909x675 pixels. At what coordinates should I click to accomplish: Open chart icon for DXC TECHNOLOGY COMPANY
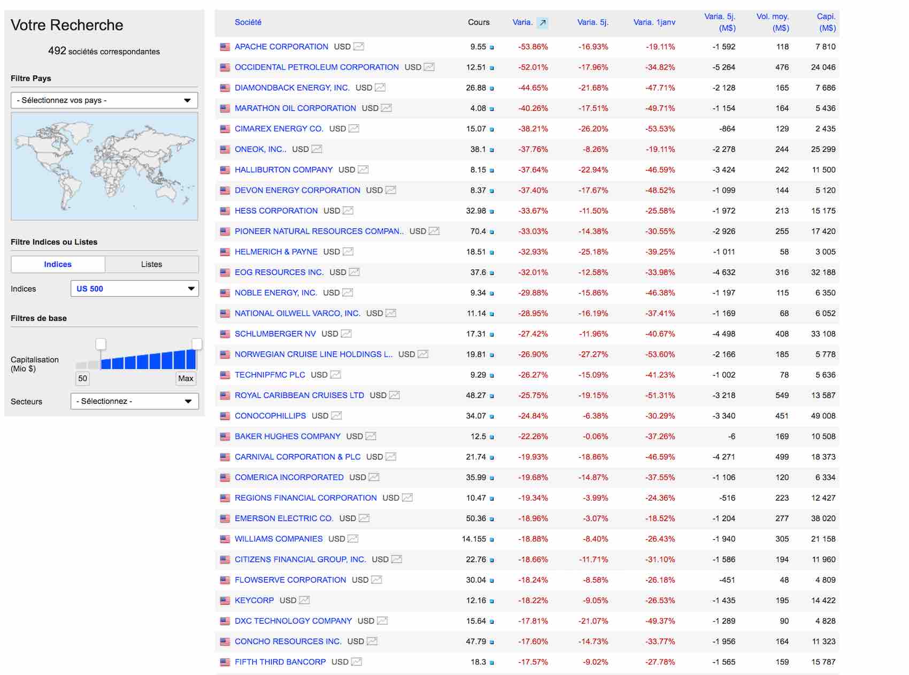[x=382, y=620]
